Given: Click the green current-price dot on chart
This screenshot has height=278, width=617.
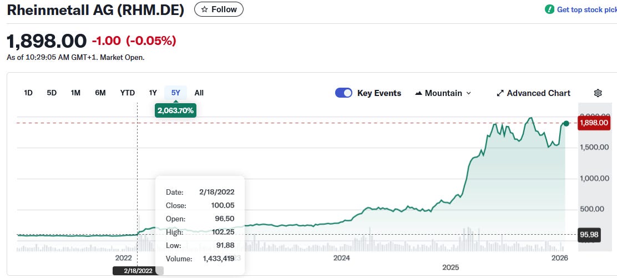Looking at the screenshot, I should click(566, 124).
